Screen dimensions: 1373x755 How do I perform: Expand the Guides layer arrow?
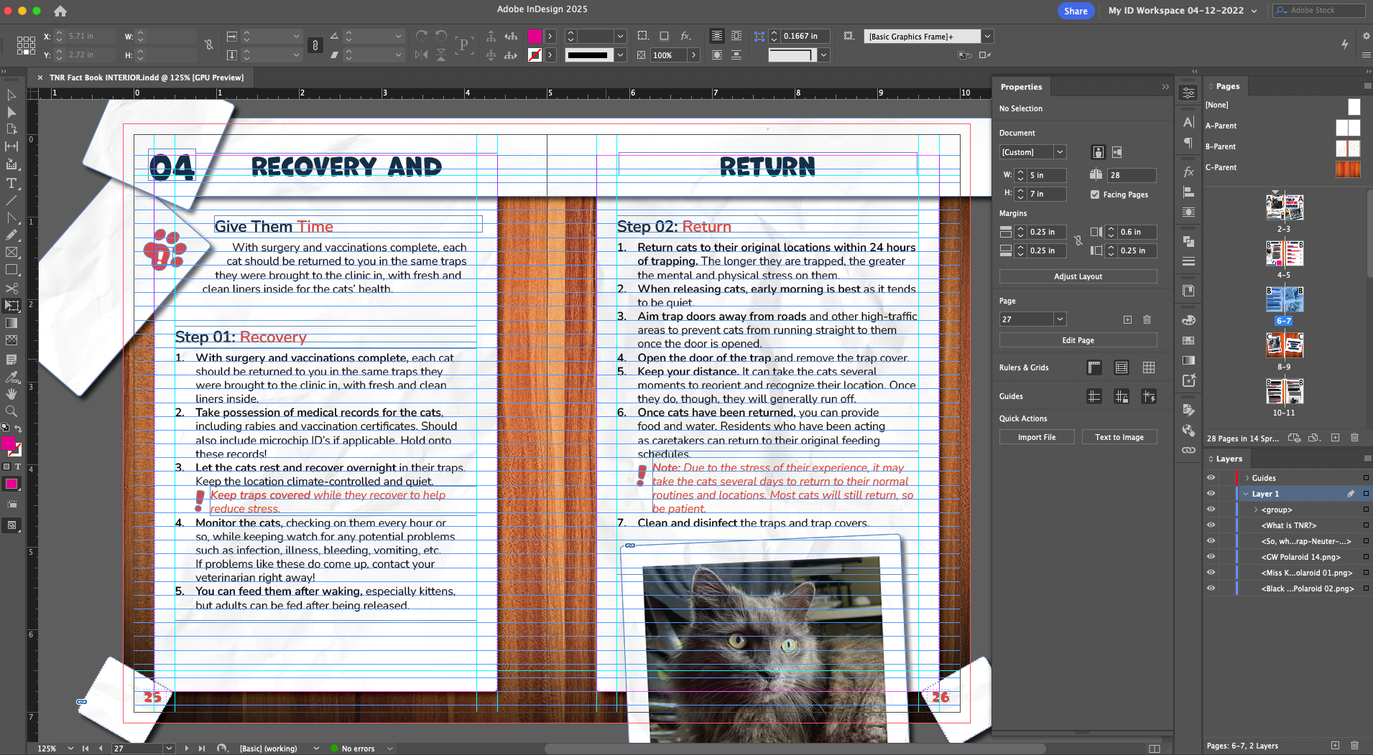tap(1246, 478)
